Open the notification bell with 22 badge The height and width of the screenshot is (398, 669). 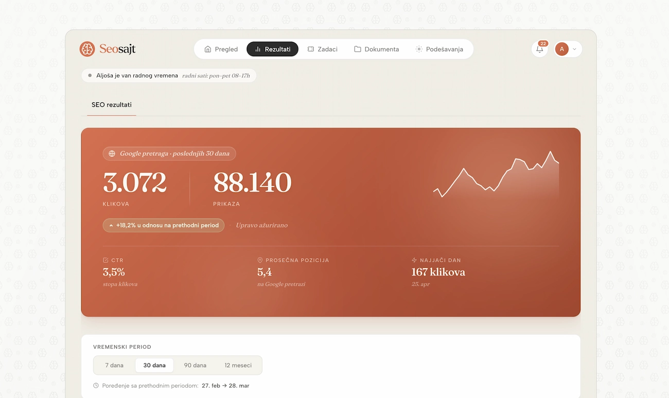pos(539,49)
